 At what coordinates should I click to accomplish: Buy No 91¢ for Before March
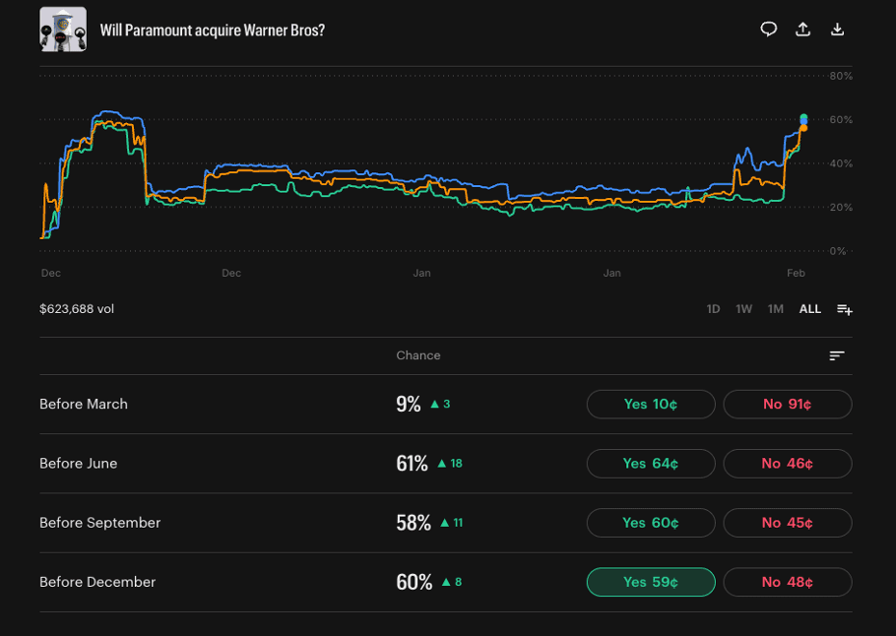(787, 405)
